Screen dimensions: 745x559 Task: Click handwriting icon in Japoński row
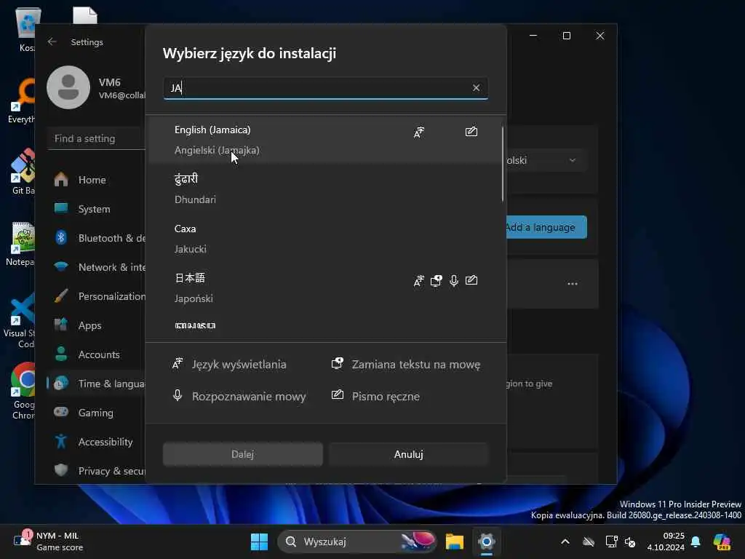coord(471,280)
